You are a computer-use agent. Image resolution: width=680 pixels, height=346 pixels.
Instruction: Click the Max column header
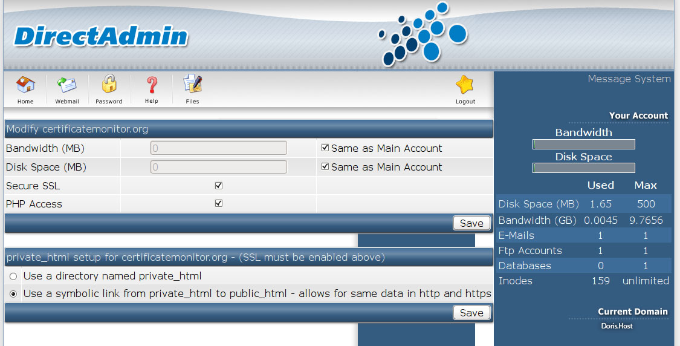coord(646,185)
